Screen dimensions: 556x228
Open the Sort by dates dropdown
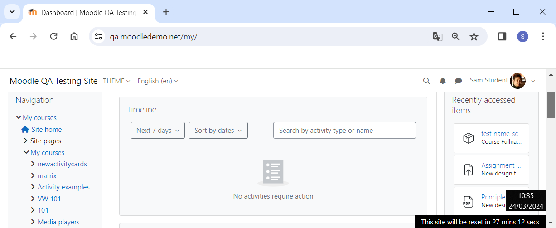click(218, 131)
